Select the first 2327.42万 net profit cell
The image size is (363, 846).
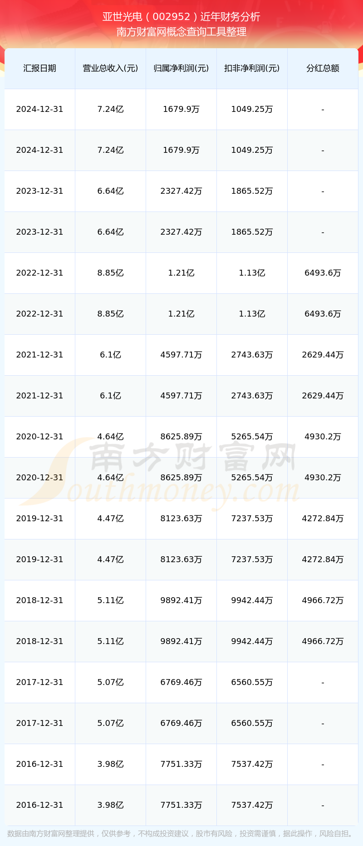(181, 191)
